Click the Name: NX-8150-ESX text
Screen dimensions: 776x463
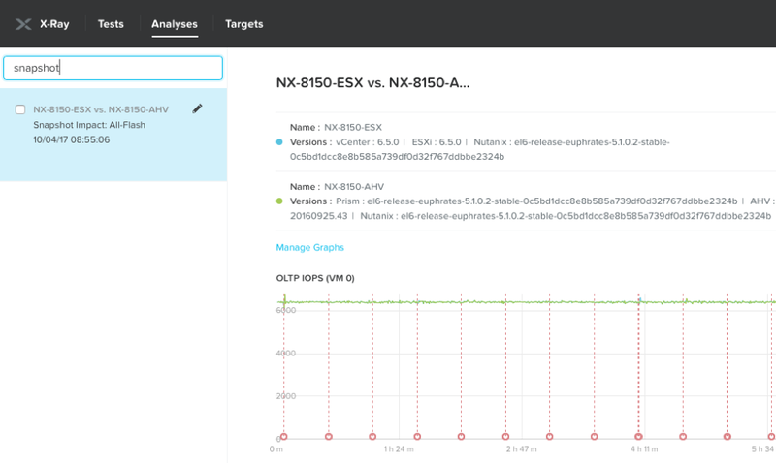(x=336, y=128)
